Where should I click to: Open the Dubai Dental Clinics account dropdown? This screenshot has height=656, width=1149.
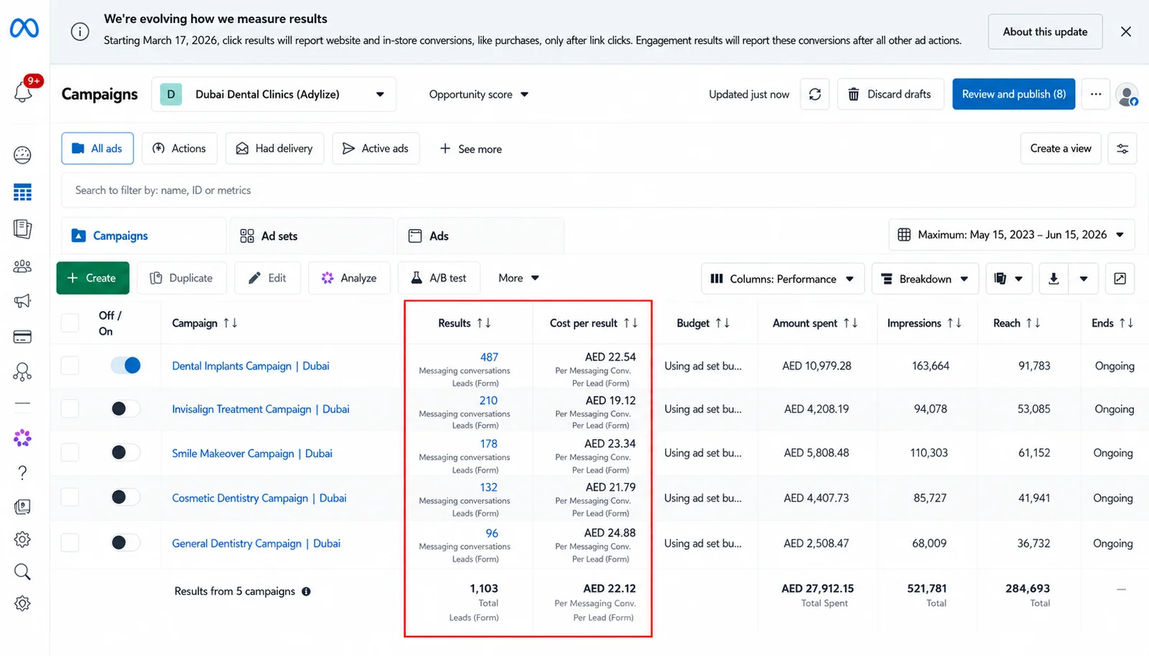(x=274, y=94)
